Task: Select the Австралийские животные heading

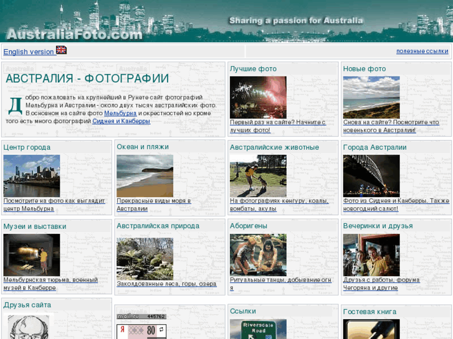Action: tap(274, 147)
